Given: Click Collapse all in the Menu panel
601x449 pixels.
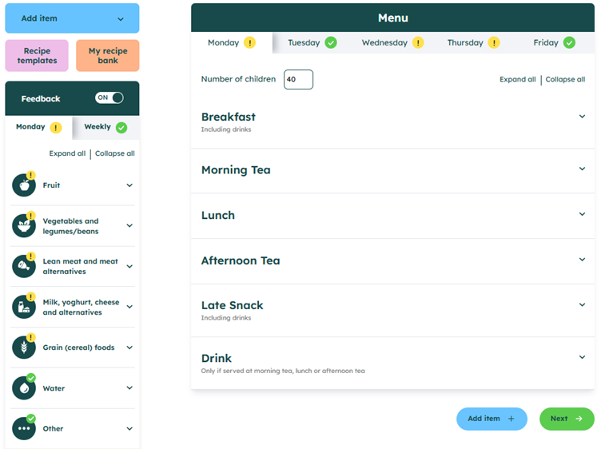Looking at the screenshot, I should click(x=565, y=79).
